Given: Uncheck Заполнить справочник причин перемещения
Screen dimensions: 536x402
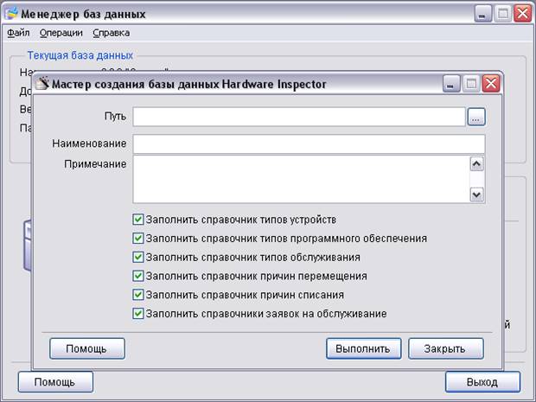Looking at the screenshot, I should click(x=138, y=276).
